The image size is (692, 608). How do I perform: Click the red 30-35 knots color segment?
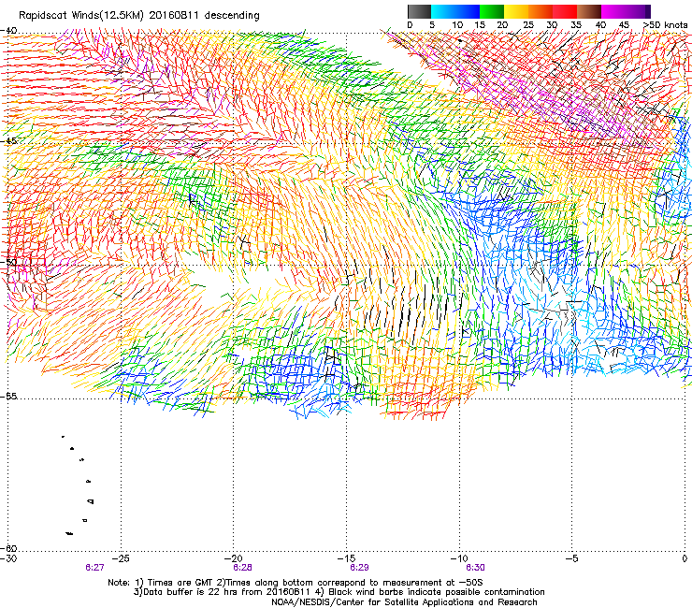click(565, 11)
